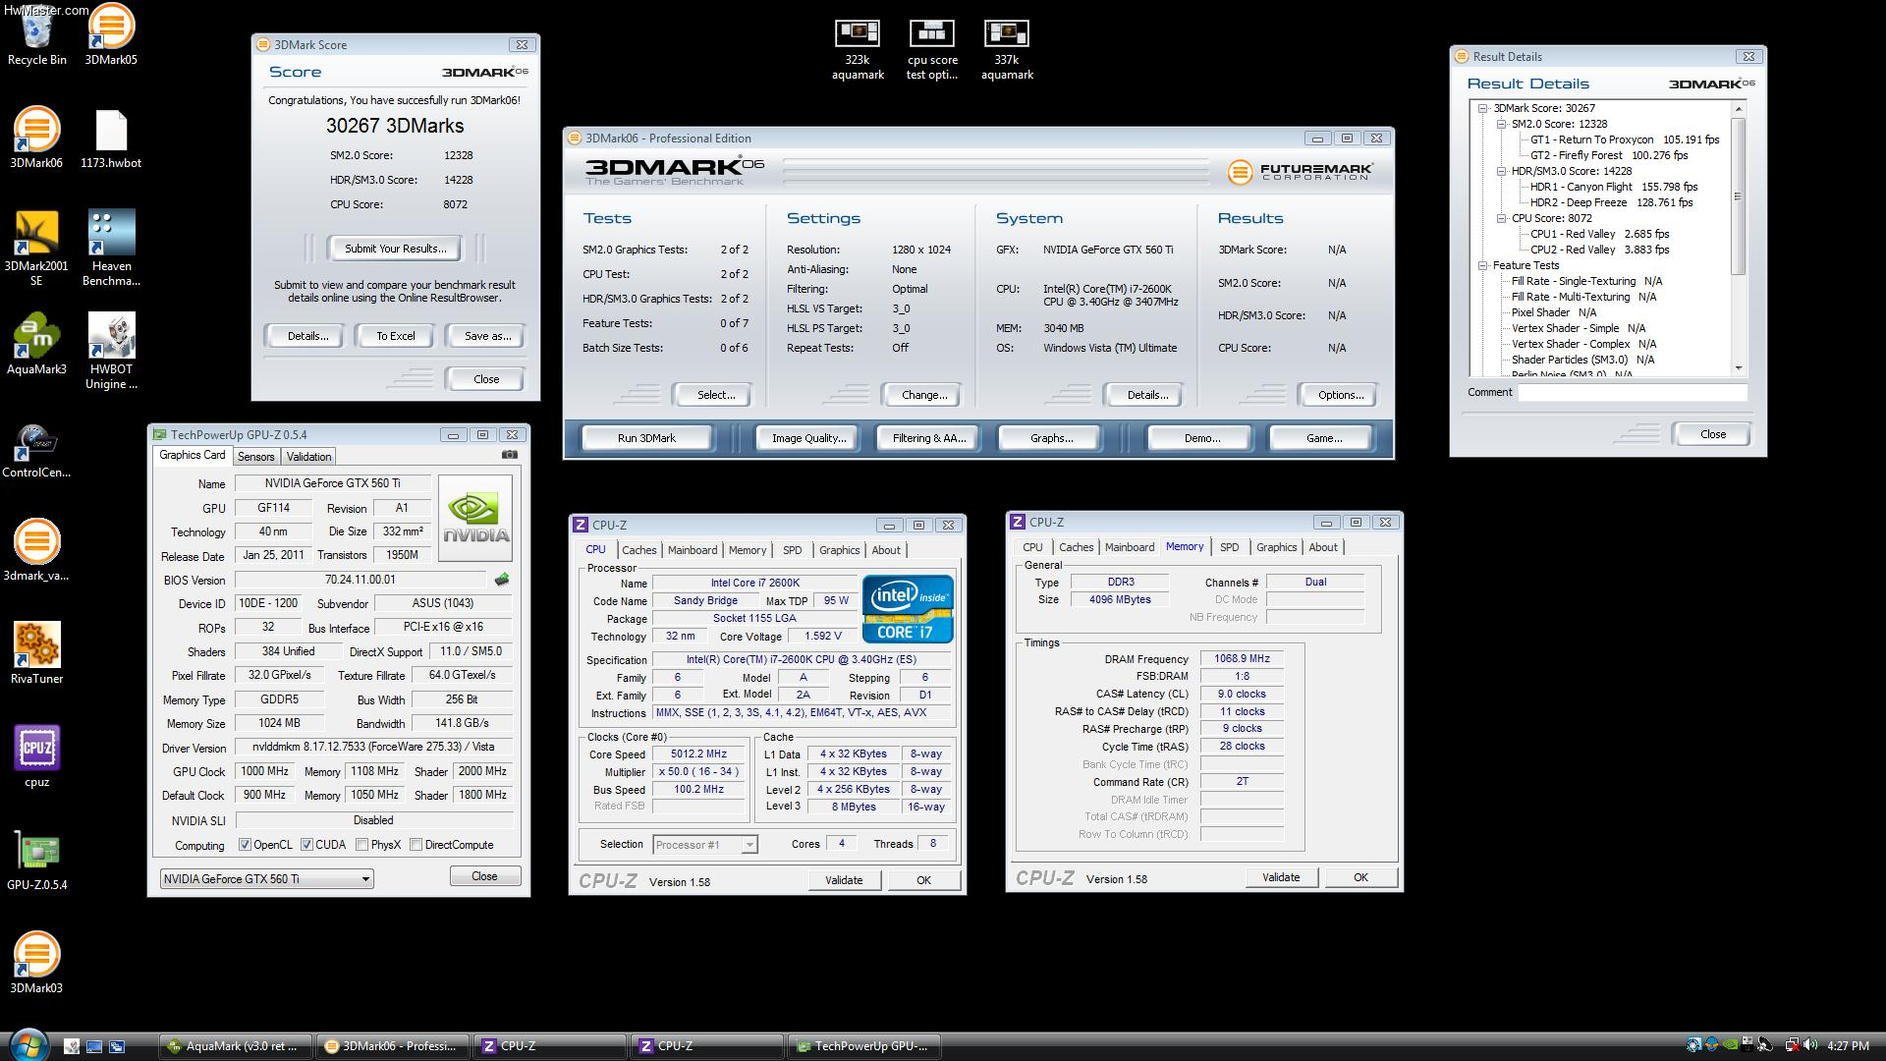Launch the 3DMark05 desktop shortcut

coord(111,36)
